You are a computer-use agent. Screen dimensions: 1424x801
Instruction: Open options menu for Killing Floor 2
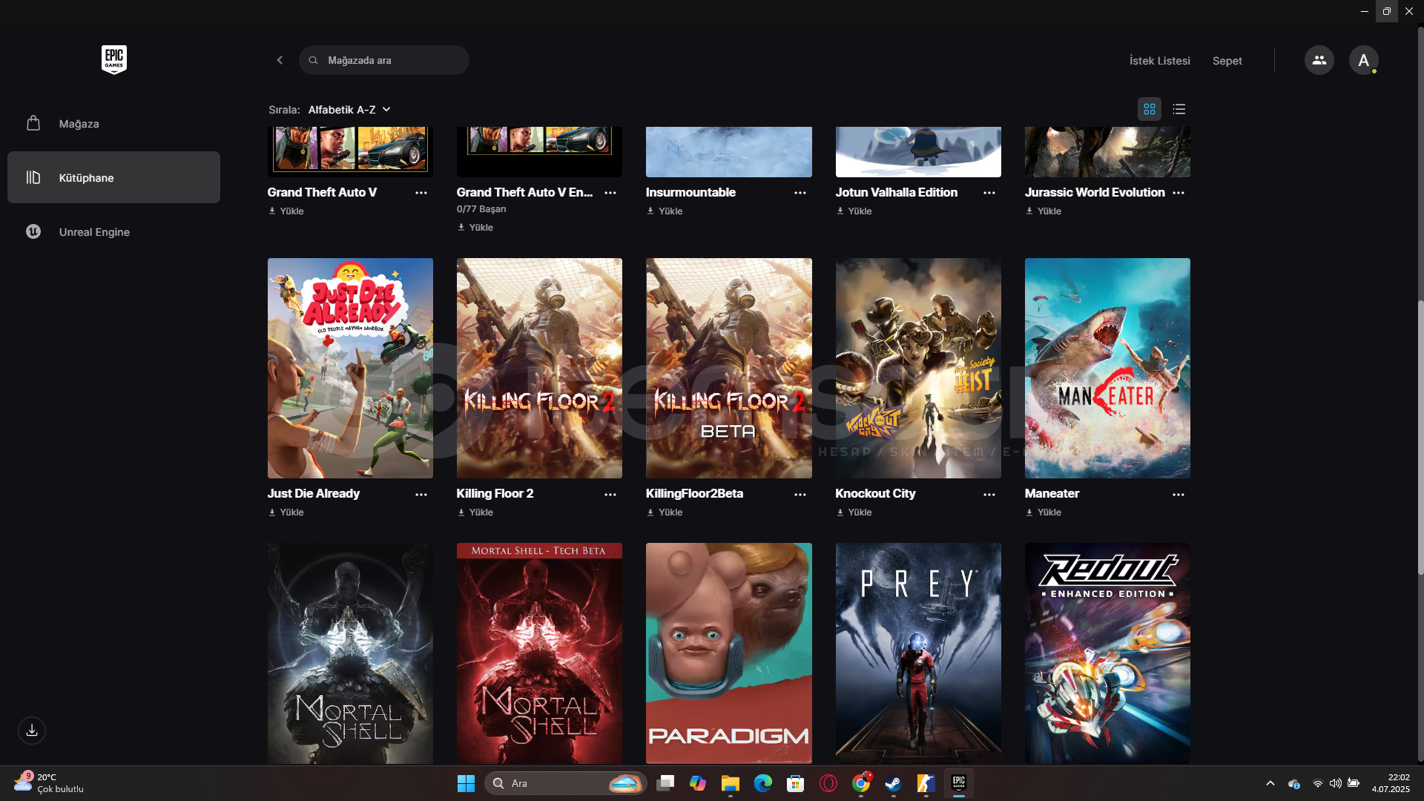(x=610, y=495)
